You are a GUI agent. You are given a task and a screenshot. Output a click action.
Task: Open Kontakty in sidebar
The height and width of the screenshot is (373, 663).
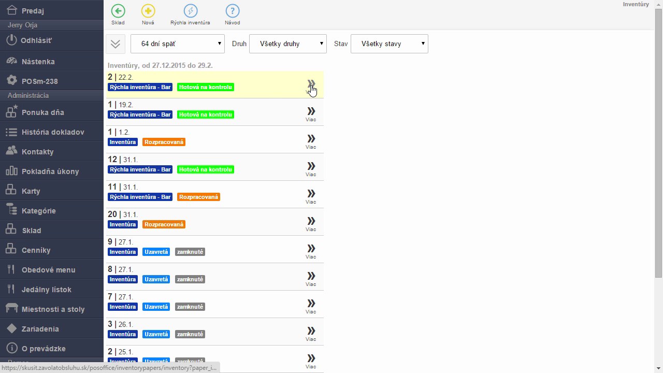click(x=52, y=151)
